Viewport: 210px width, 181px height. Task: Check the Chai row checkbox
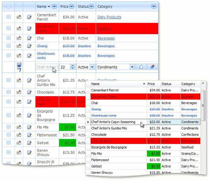point(8,38)
